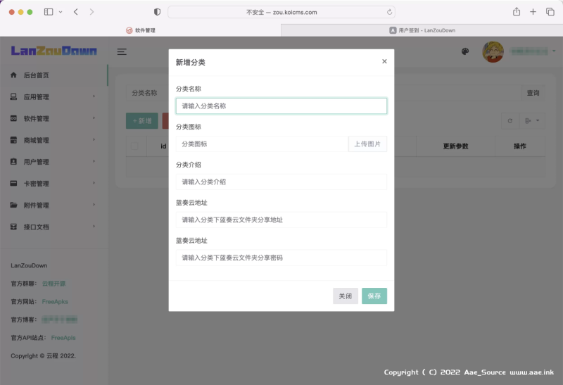Screen dimensions: 563x385
Task: Focus the 请输入分类介绍 field
Action: pos(281,182)
